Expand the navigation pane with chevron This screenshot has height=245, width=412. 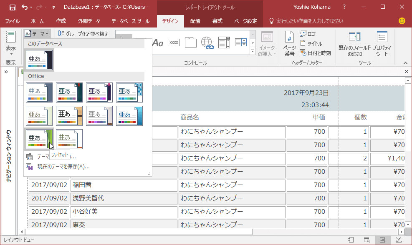(7, 72)
